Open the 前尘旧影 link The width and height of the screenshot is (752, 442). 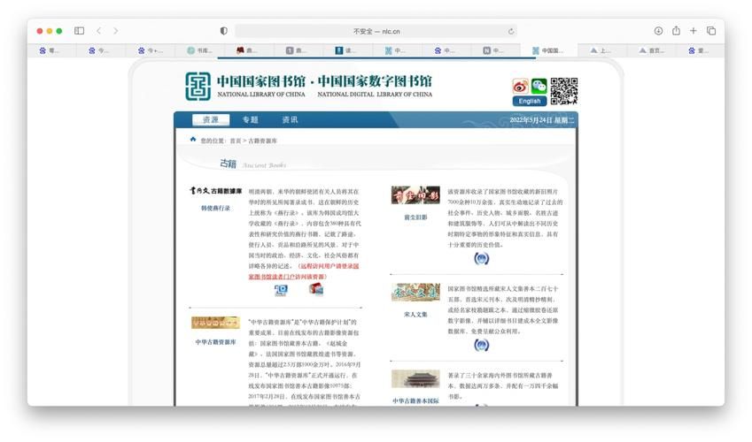click(415, 217)
